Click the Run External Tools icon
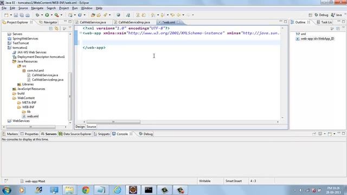The height and width of the screenshot is (195, 347). 56,15
